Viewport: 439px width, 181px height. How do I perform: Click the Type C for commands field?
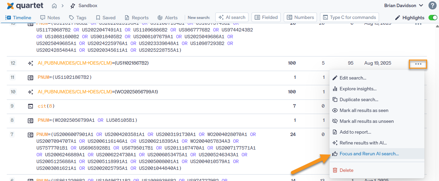coord(350,17)
